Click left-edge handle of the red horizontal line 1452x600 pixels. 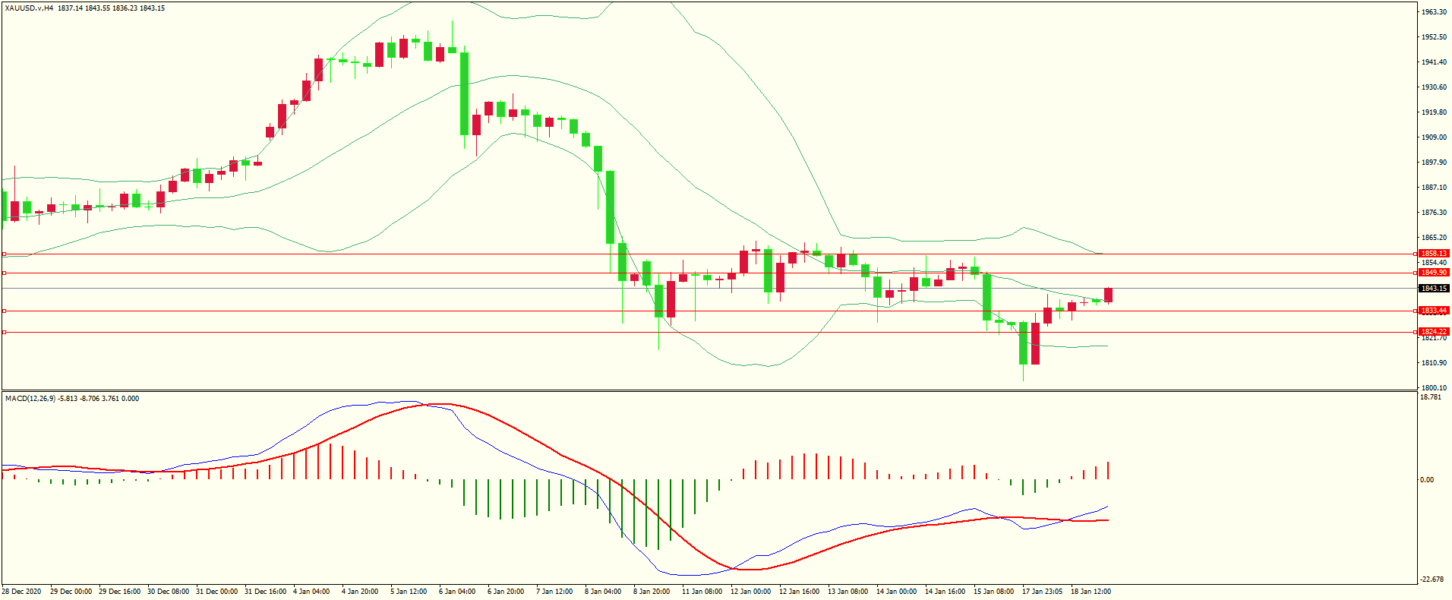click(x=4, y=254)
